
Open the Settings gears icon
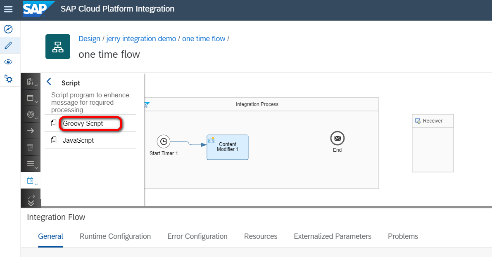pyautogui.click(x=8, y=78)
